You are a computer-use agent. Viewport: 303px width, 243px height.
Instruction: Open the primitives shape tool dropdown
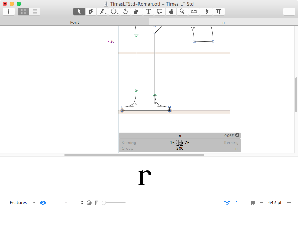[x=114, y=11]
